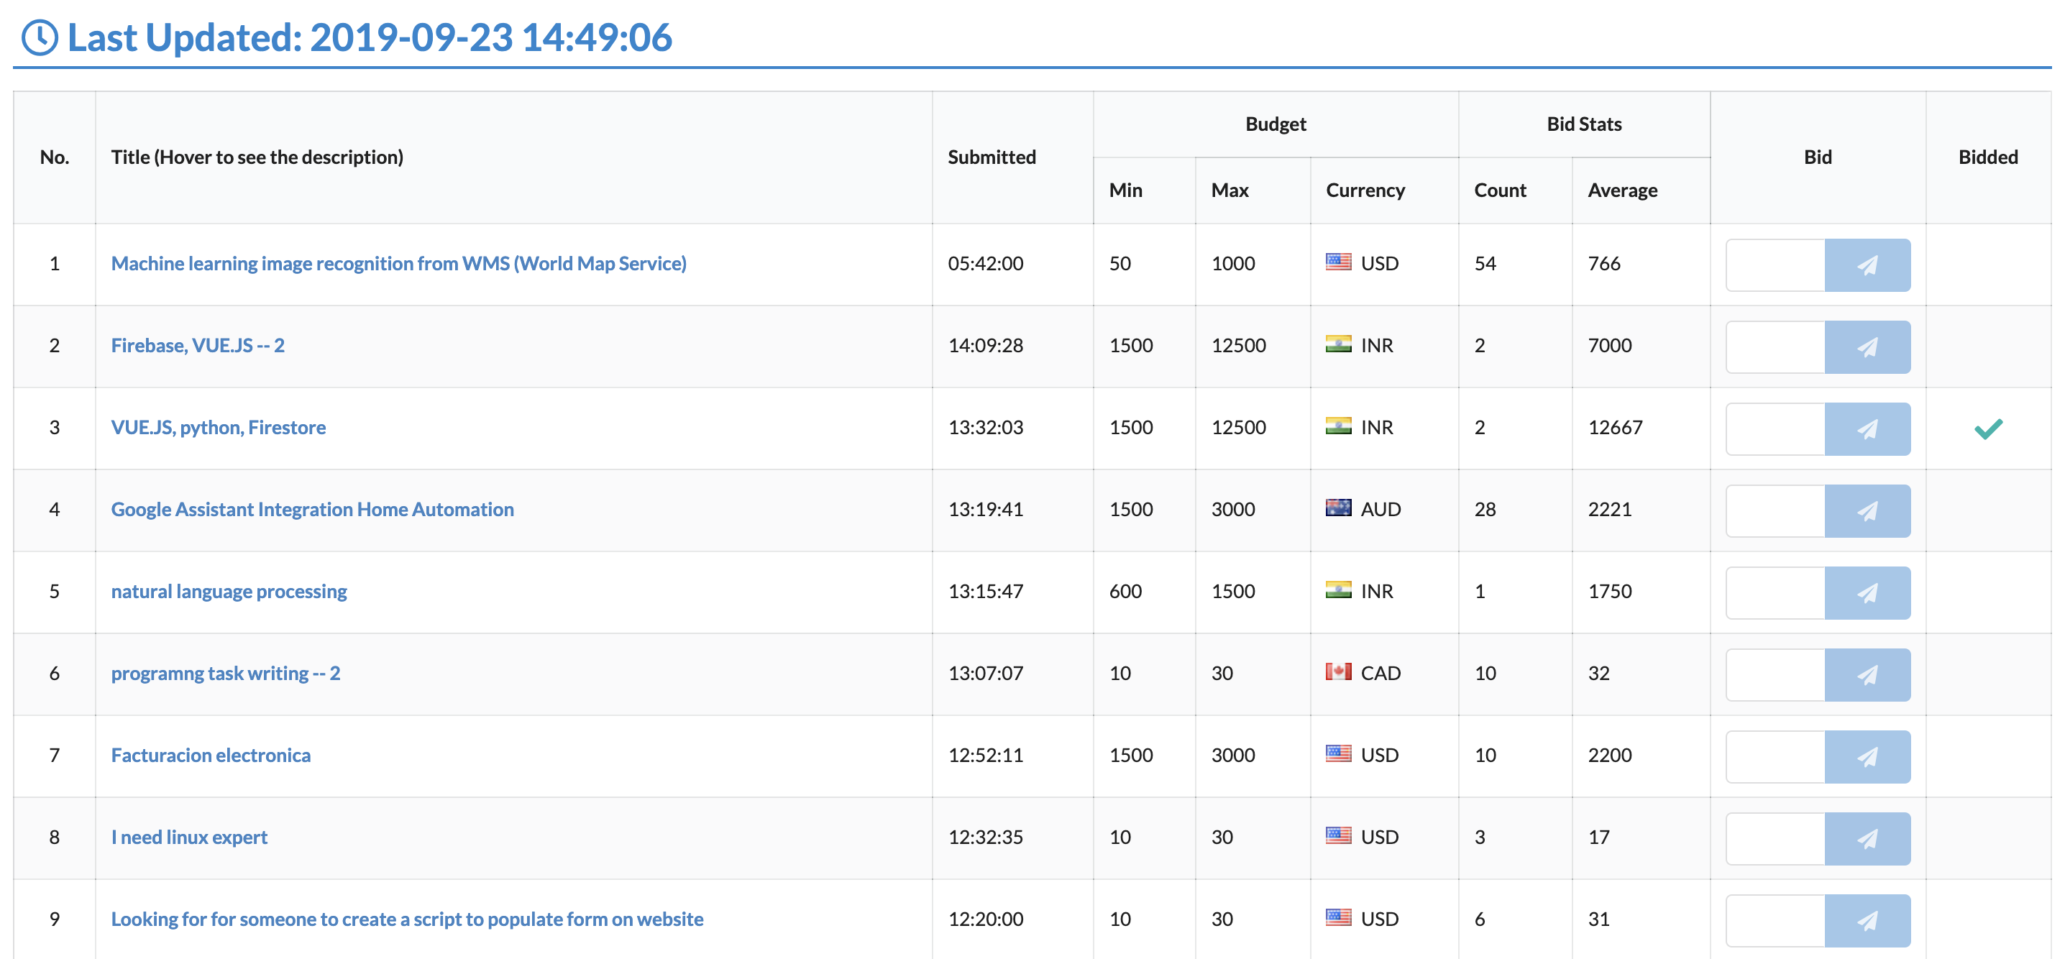Submit bid for Firebase, VUE.JS -- 2
The width and height of the screenshot is (2065, 959).
pyautogui.click(x=1867, y=347)
